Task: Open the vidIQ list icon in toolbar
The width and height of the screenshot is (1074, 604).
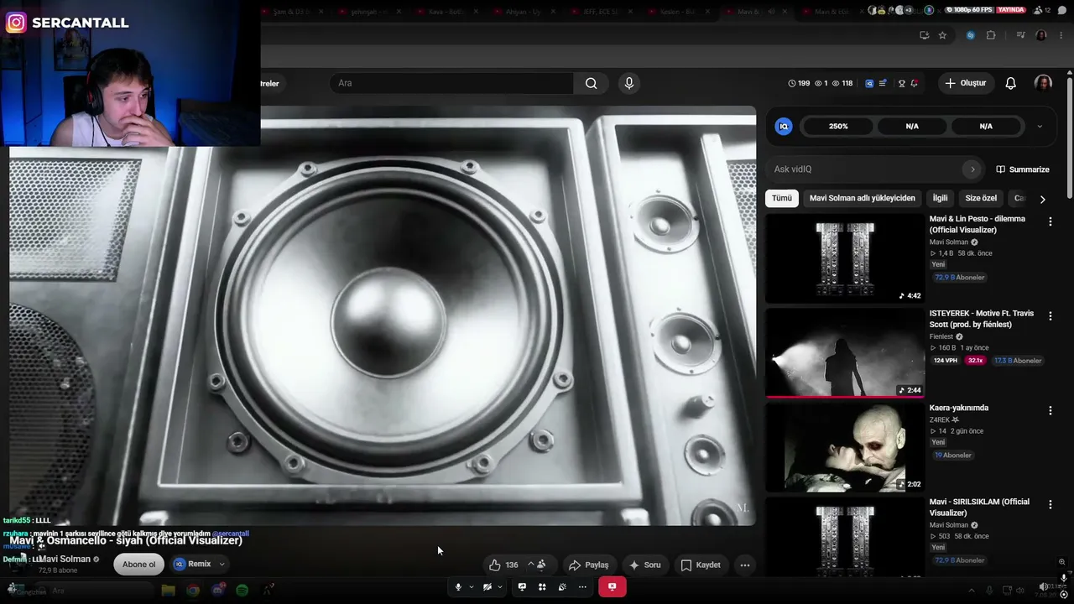Action: (883, 83)
